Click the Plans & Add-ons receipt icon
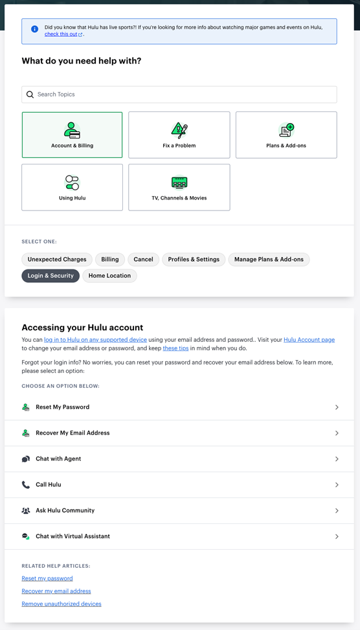The image size is (360, 630). 286,130
